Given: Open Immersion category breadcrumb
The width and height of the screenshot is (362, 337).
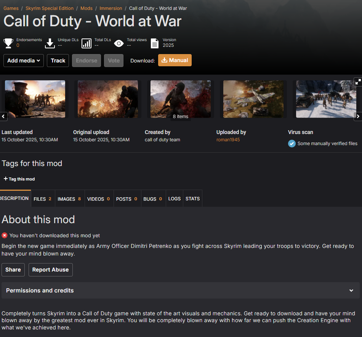Looking at the screenshot, I should click(111, 8).
